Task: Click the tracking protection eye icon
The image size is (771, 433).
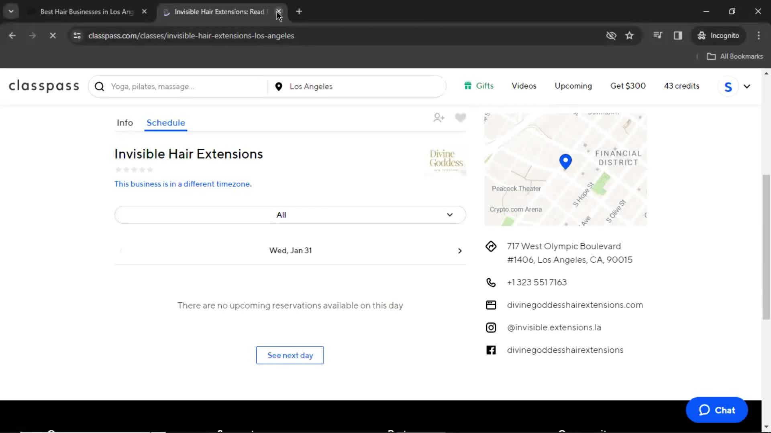Action: coord(611,36)
